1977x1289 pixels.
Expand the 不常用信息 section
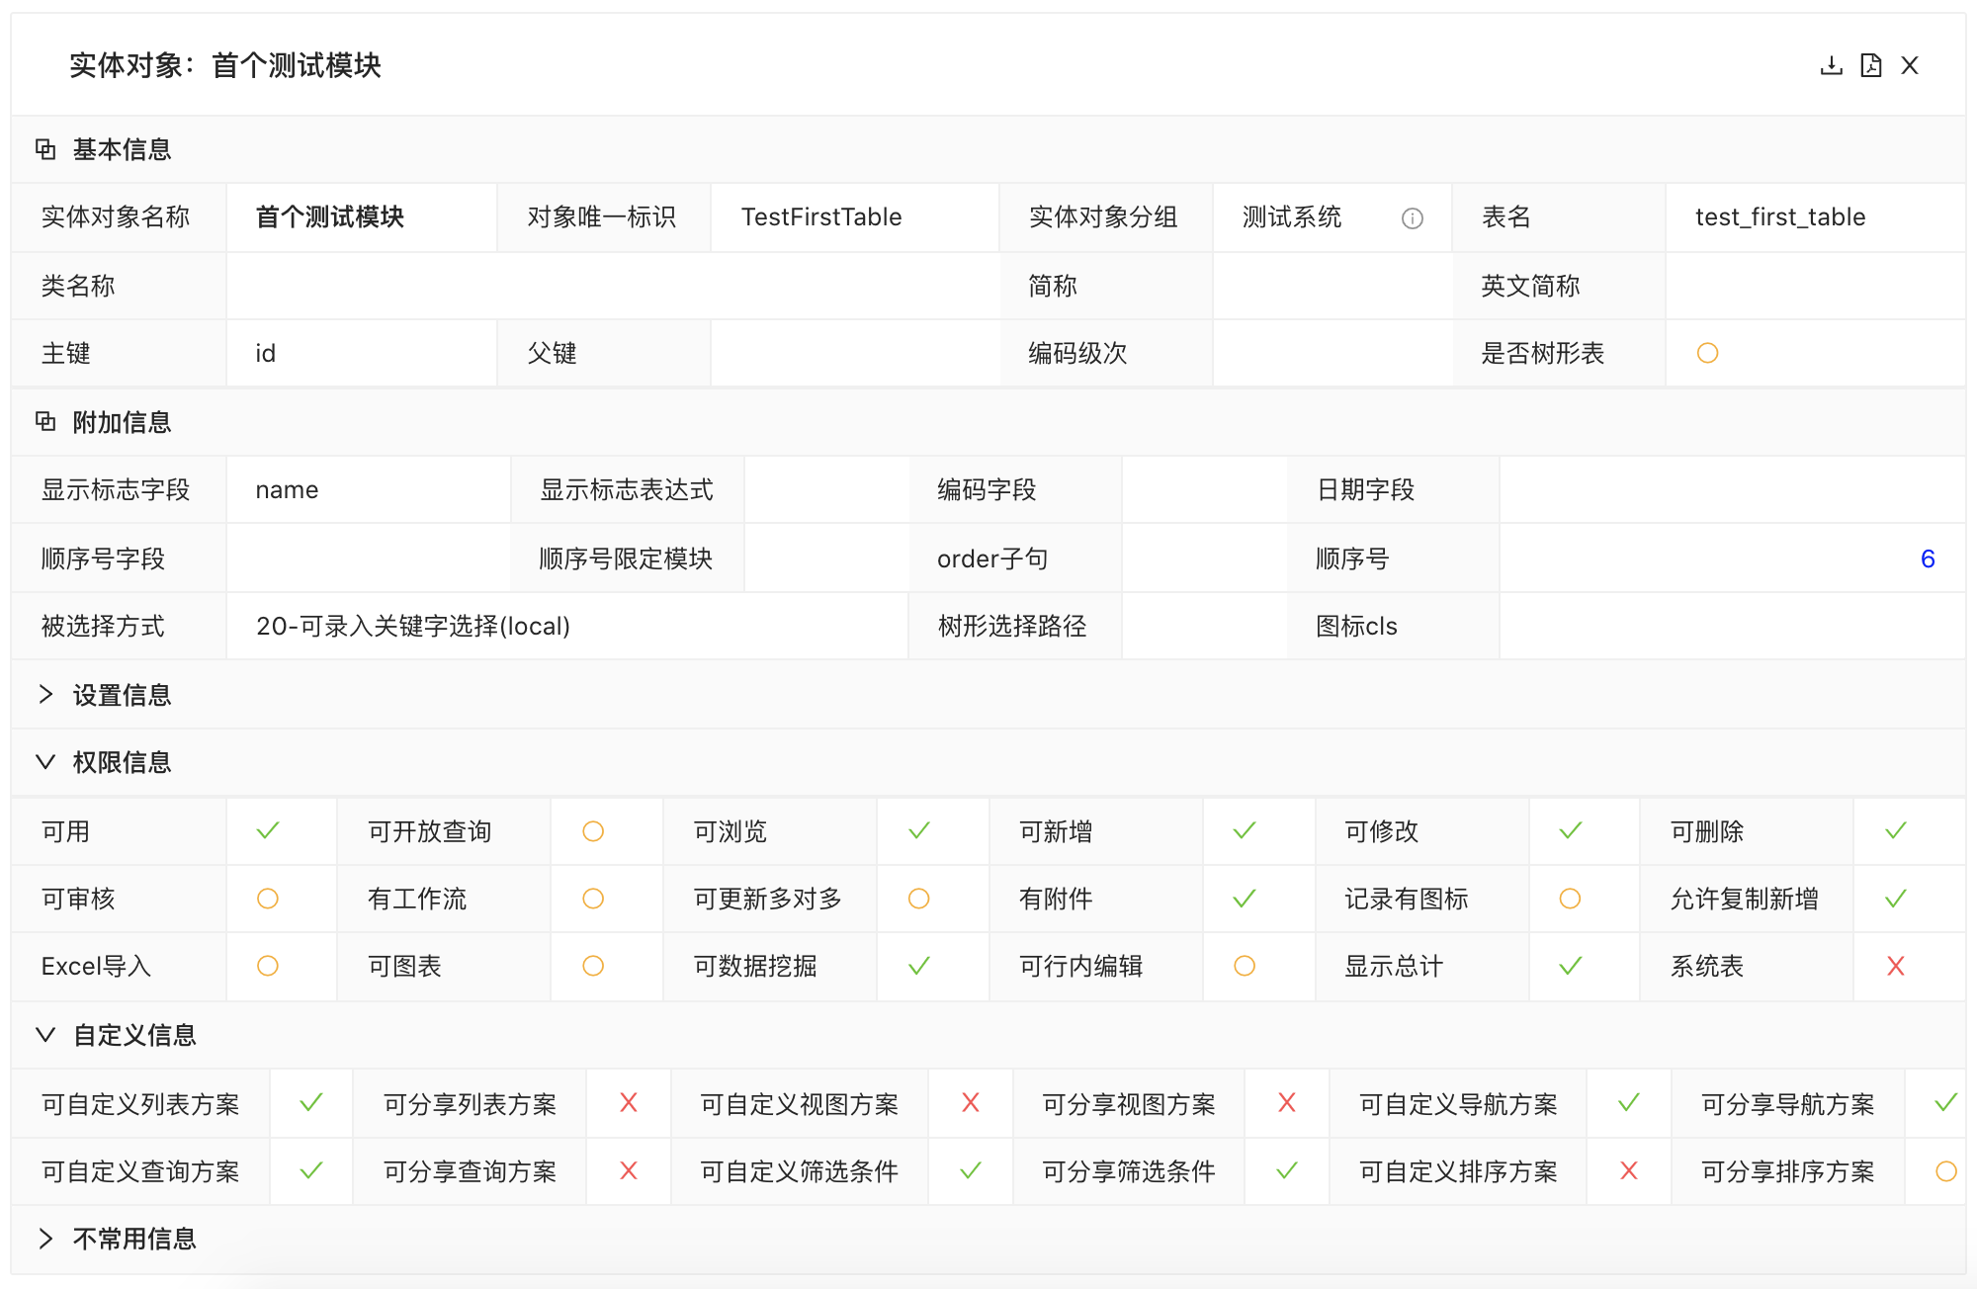pyautogui.click(x=45, y=1239)
